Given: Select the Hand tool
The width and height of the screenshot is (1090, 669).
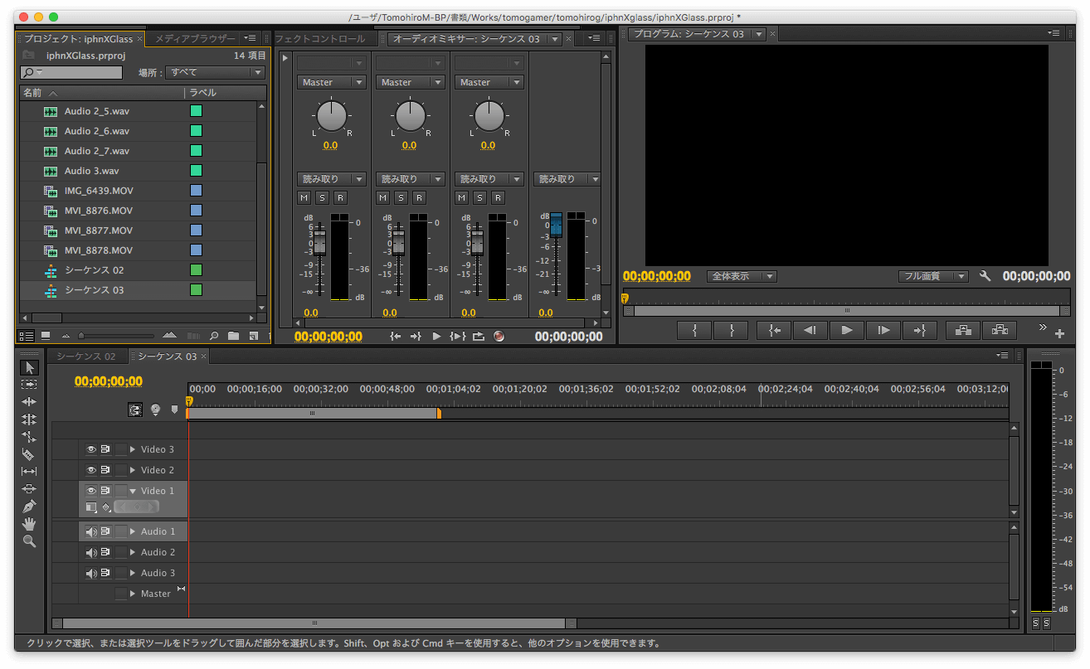Looking at the screenshot, I should coord(29,523).
